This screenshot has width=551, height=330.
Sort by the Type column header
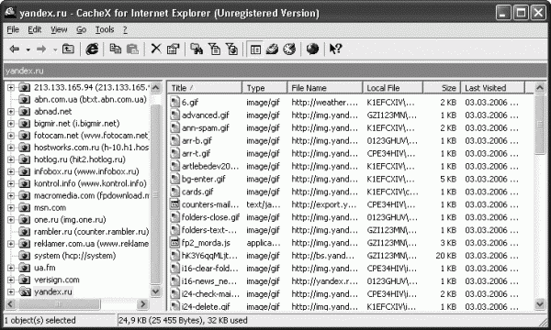pyautogui.click(x=265, y=88)
